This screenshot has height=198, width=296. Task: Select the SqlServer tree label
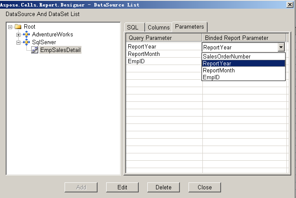tap(44, 42)
